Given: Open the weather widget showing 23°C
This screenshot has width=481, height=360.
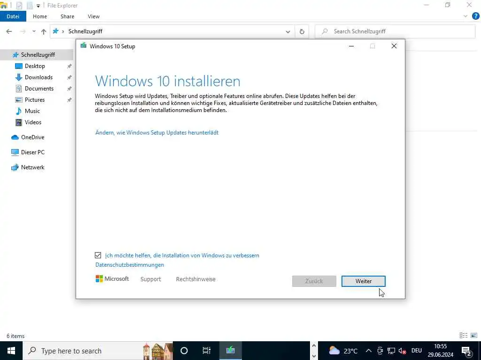Looking at the screenshot, I should click(343, 351).
